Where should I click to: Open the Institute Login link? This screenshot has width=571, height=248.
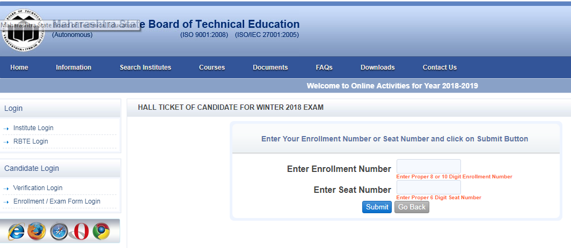33,128
